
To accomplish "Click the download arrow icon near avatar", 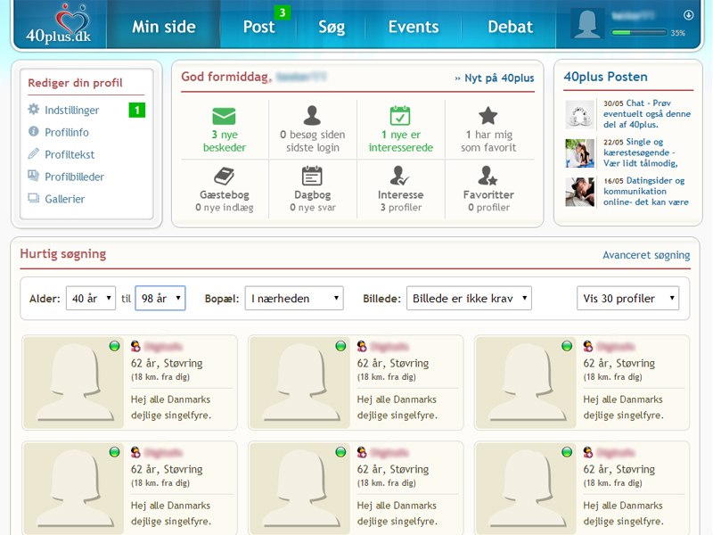I will click(688, 15).
